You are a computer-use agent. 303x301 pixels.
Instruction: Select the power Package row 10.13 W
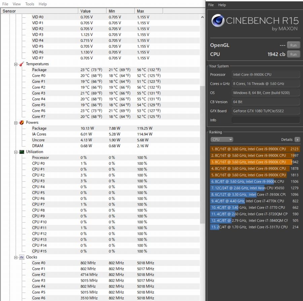pyautogui.click(x=115, y=128)
